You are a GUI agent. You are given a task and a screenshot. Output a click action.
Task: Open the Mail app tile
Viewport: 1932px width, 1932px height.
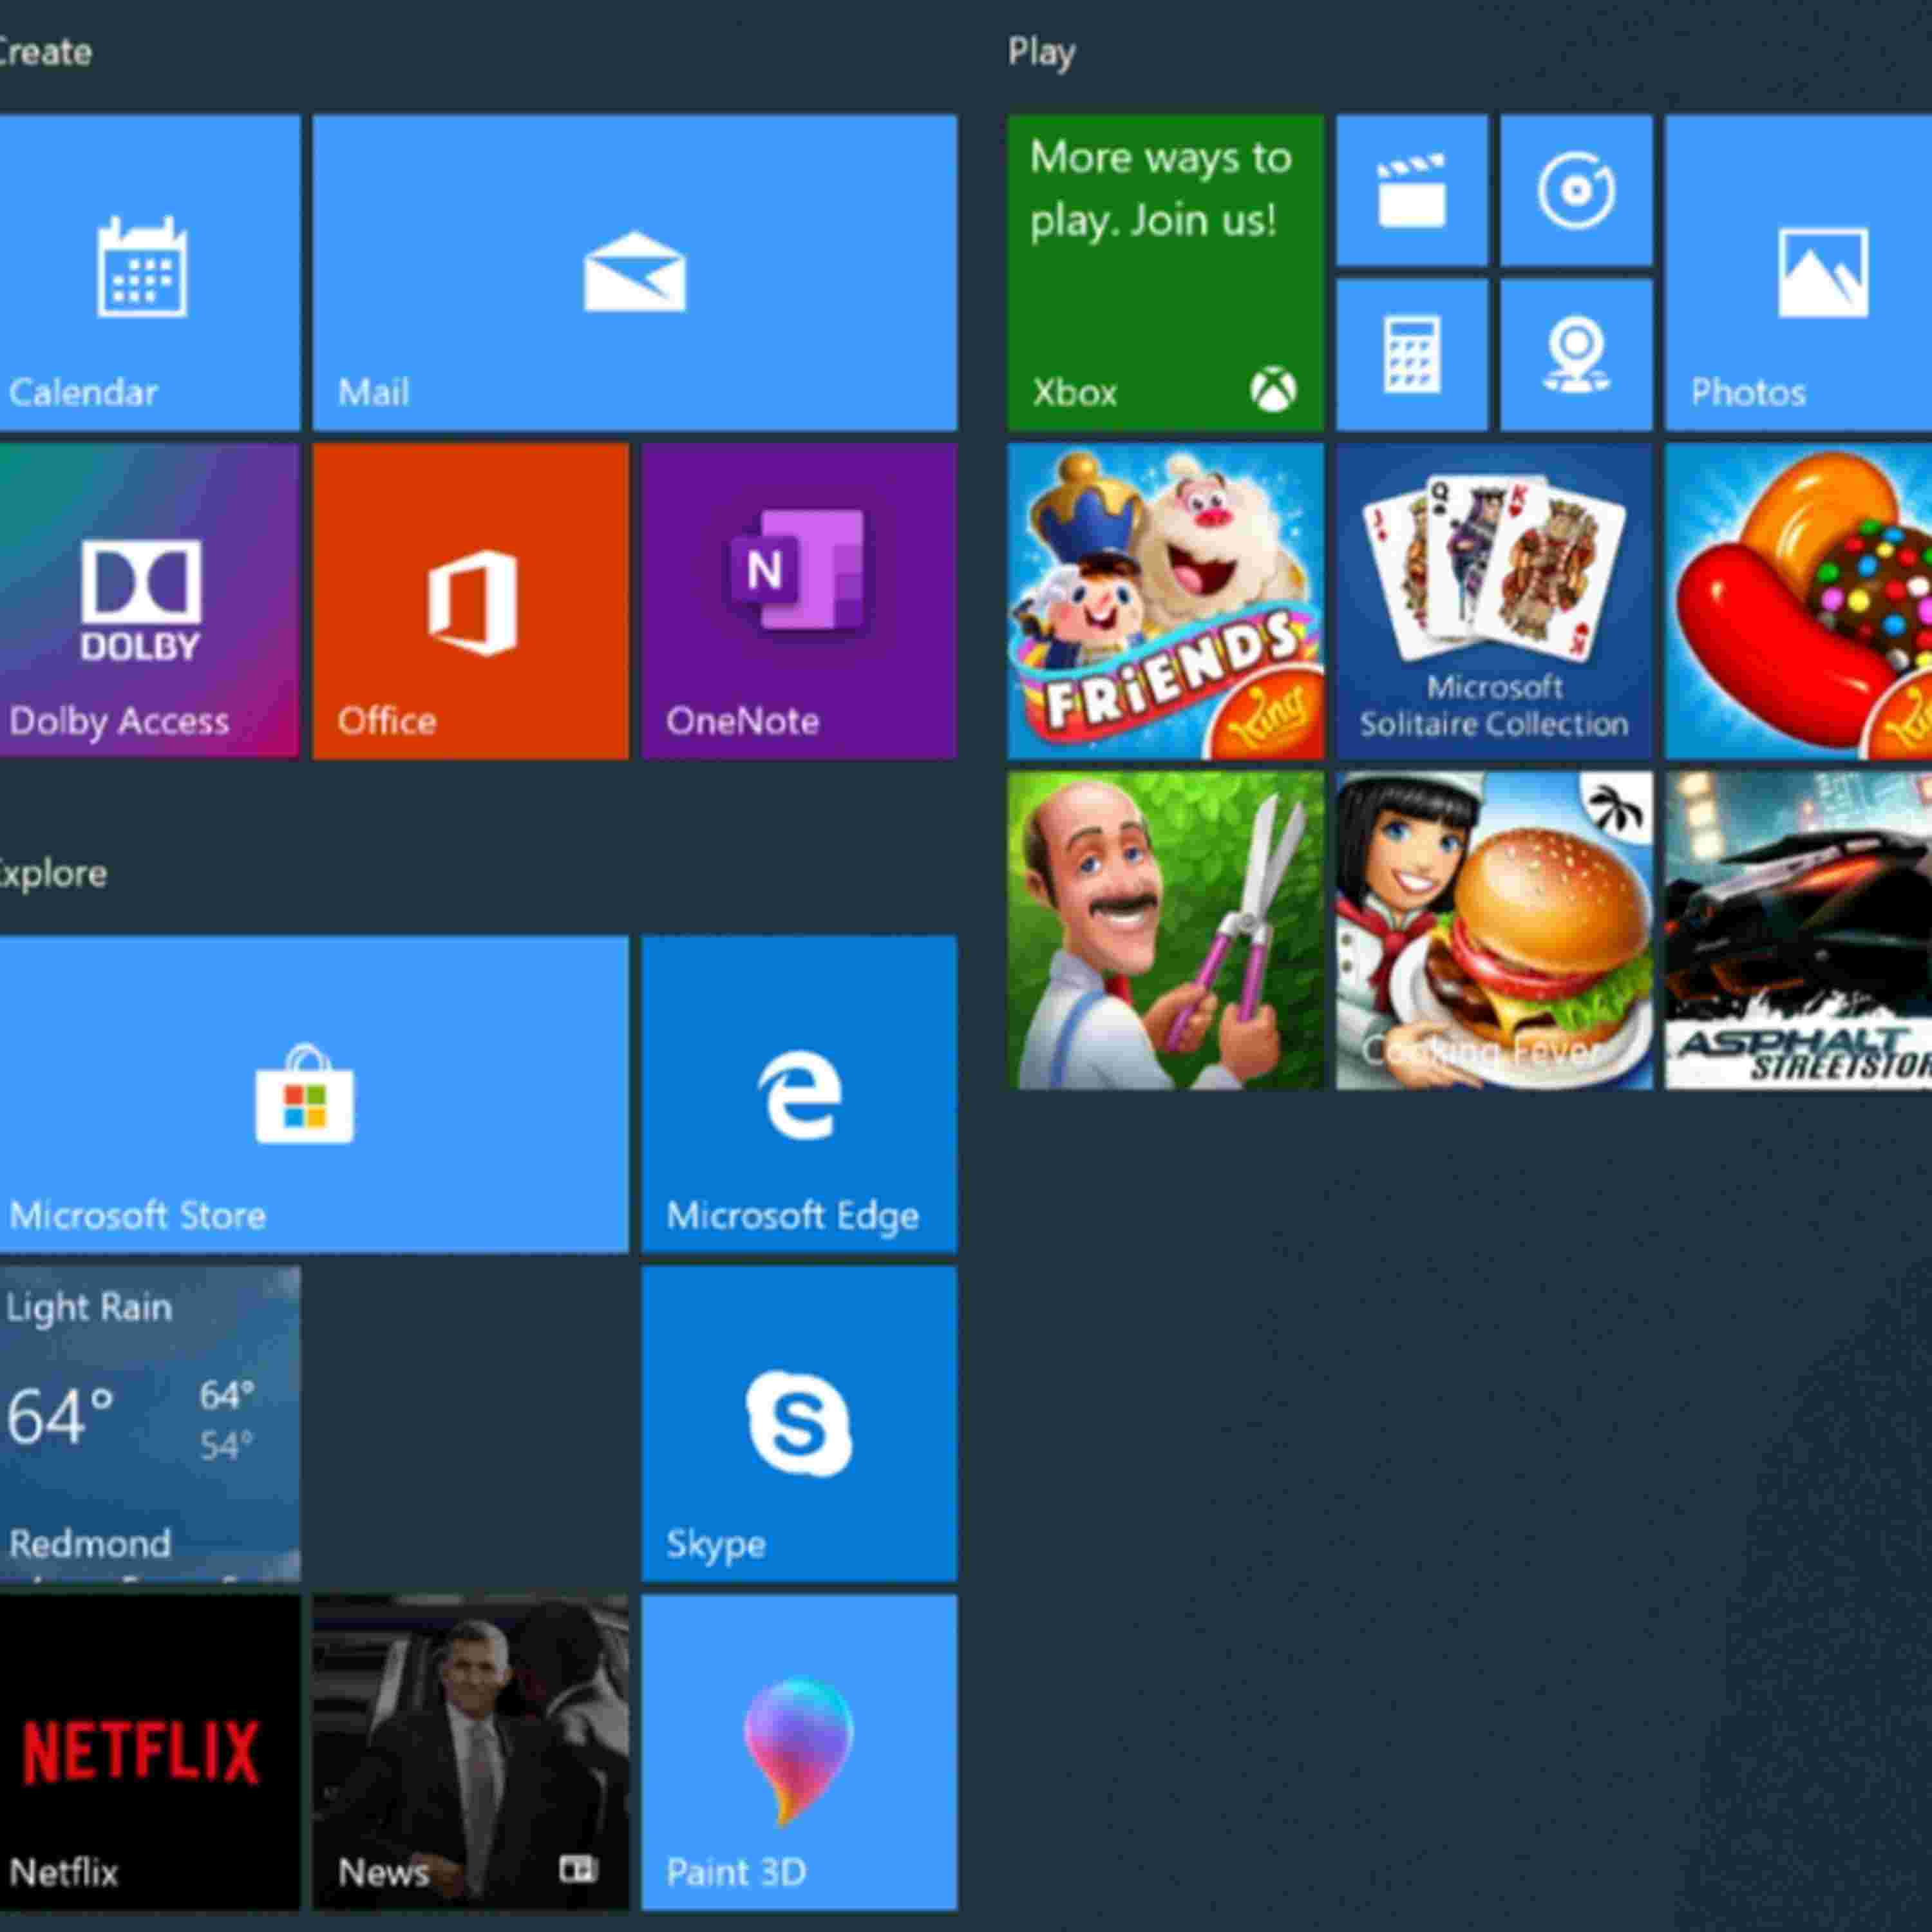point(634,272)
